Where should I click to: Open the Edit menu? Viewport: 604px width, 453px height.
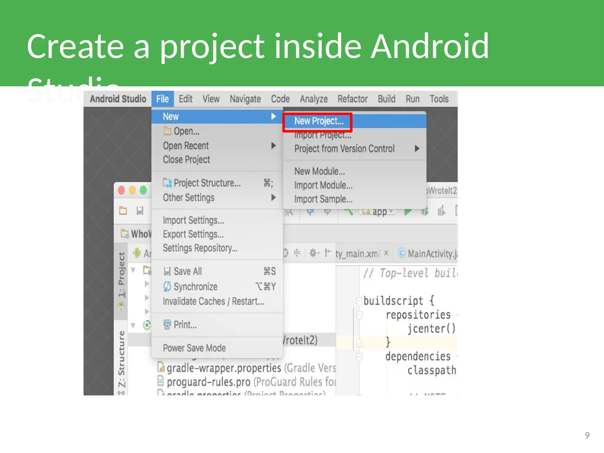pyautogui.click(x=186, y=99)
